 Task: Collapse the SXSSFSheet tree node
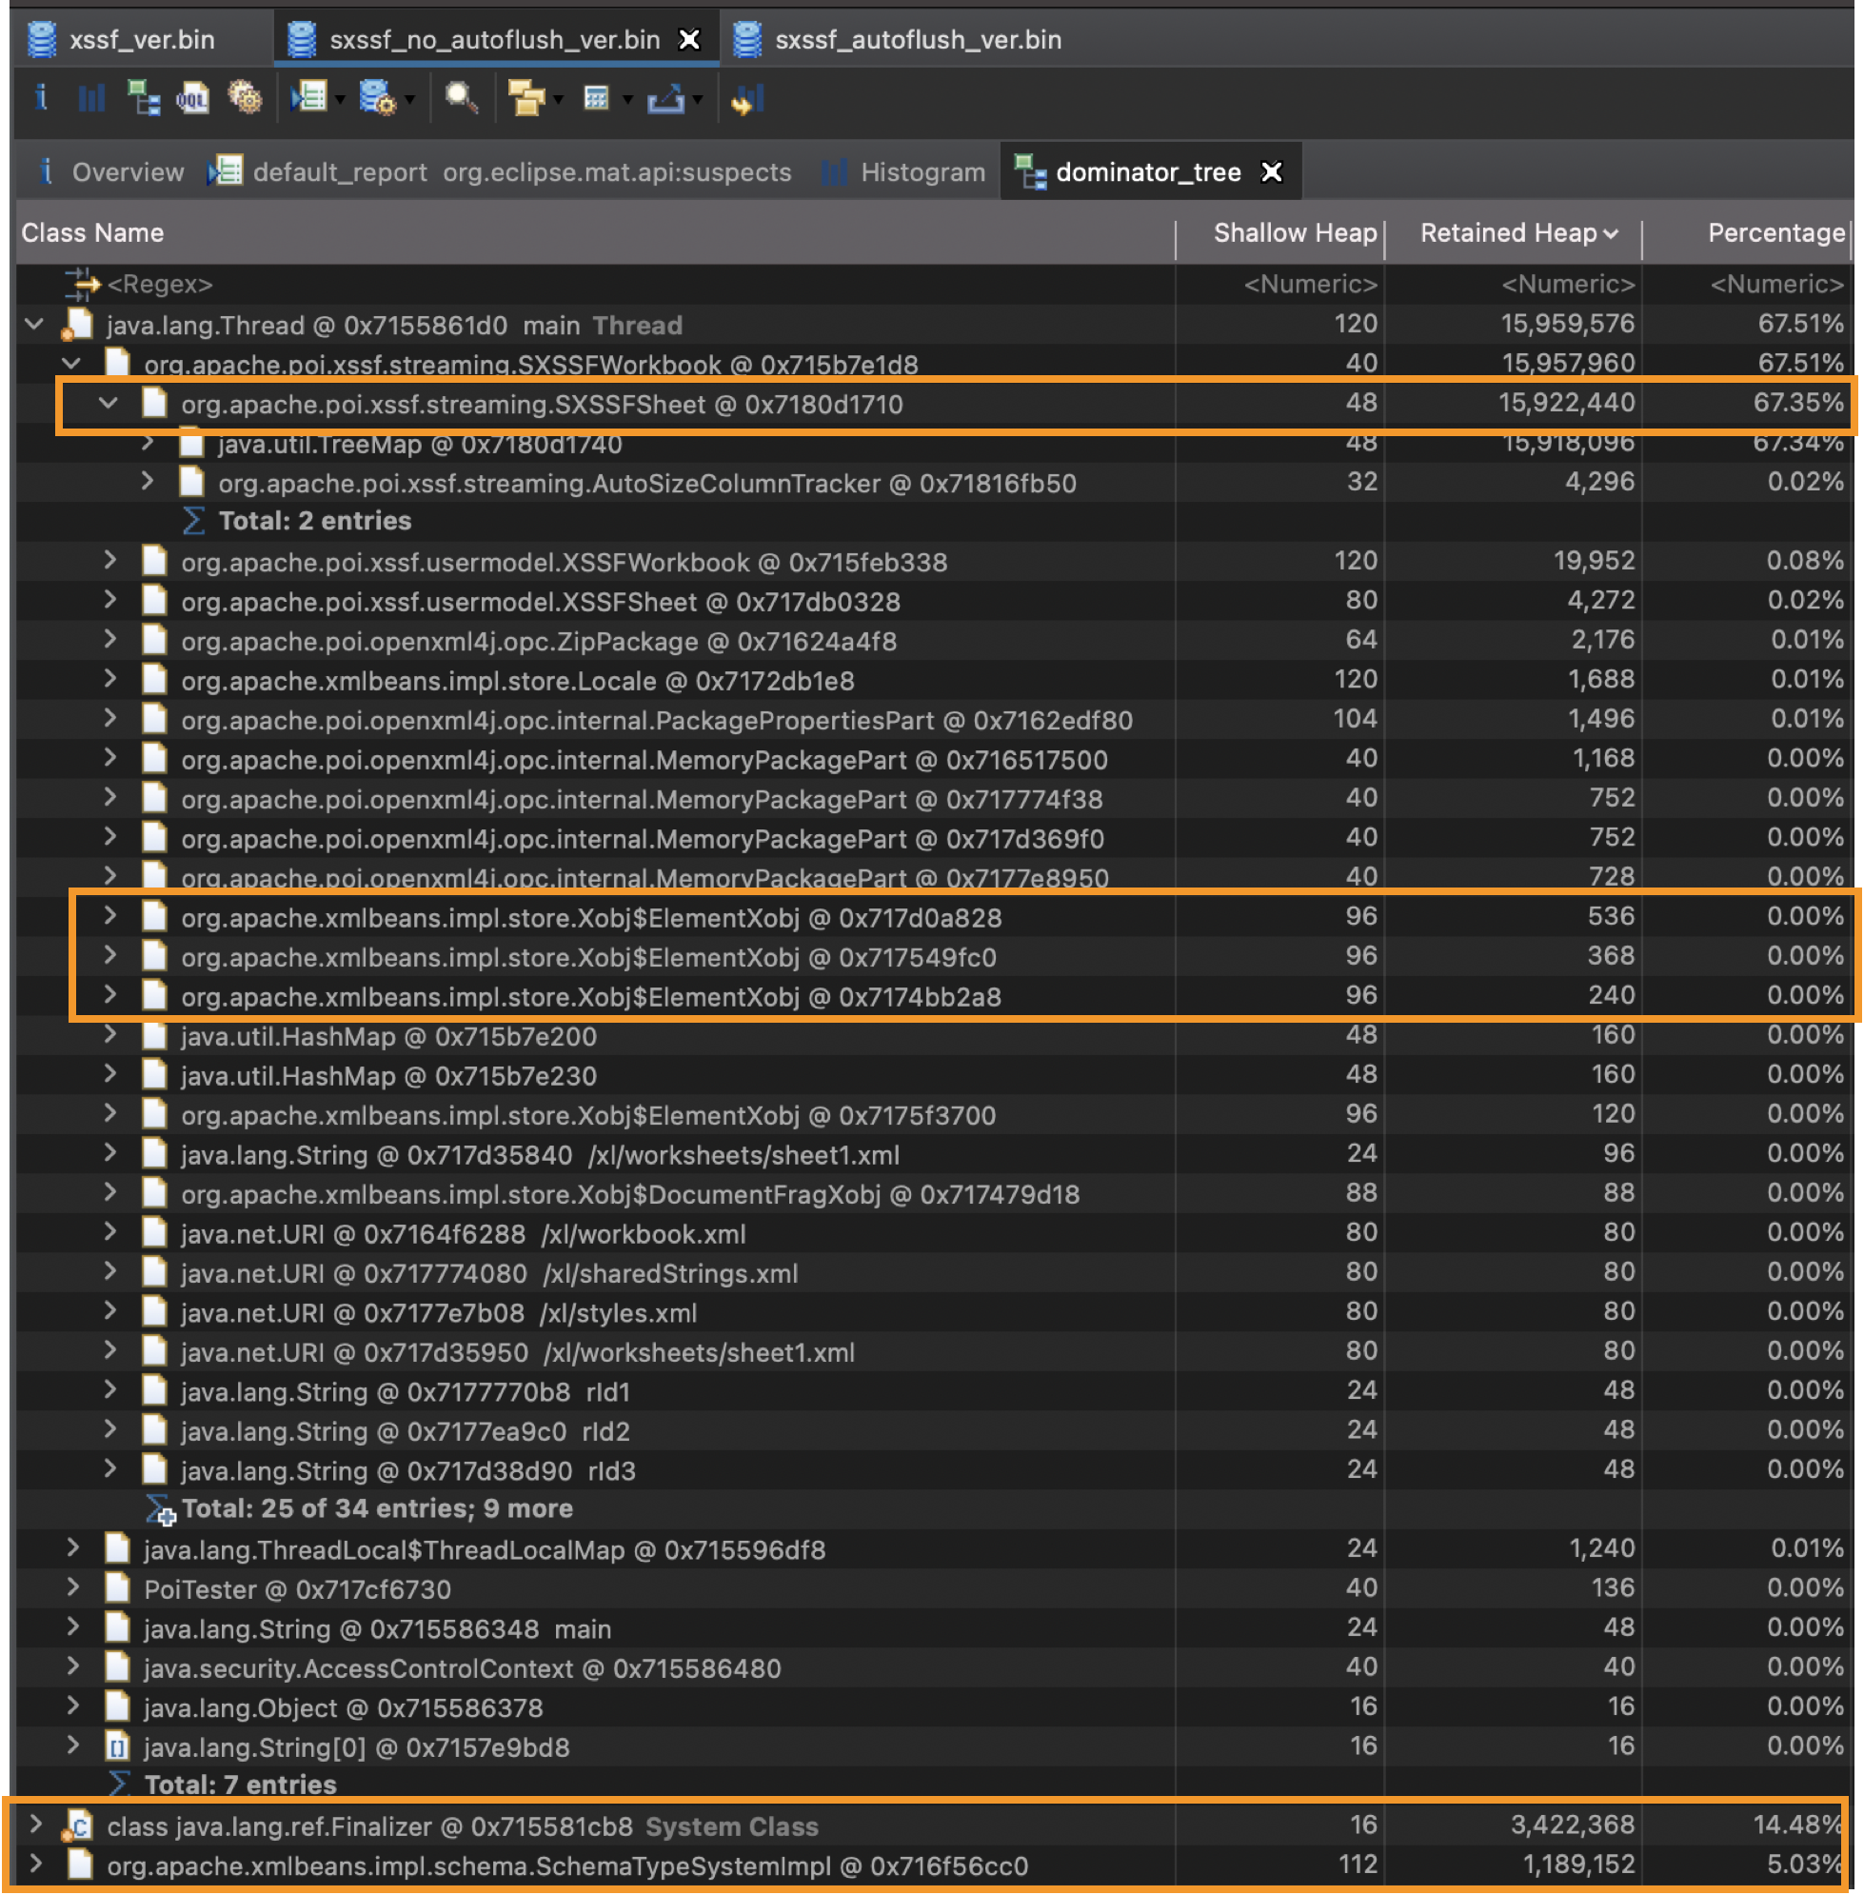click(109, 404)
